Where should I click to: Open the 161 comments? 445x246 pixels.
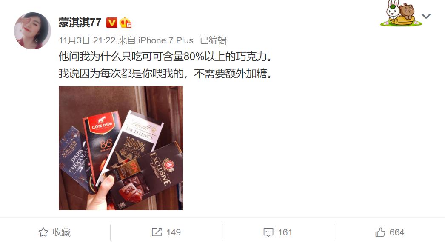pos(285,232)
